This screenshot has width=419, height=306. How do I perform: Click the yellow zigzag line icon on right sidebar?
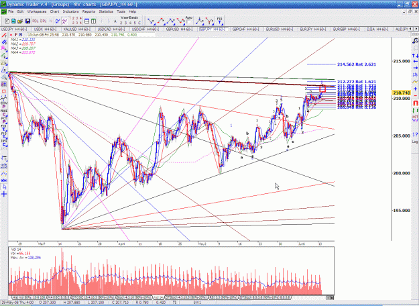[415, 82]
